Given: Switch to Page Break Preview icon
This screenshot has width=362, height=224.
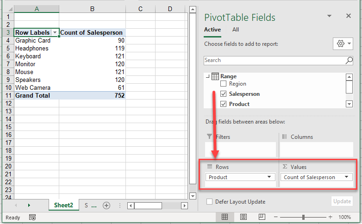Looking at the screenshot, I should [262, 217].
